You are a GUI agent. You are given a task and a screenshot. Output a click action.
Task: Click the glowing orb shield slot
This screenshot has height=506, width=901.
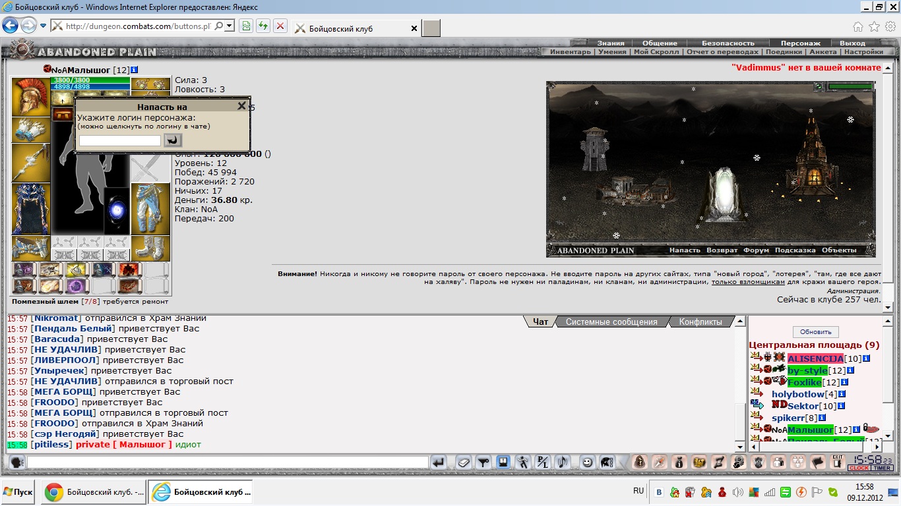(117, 211)
